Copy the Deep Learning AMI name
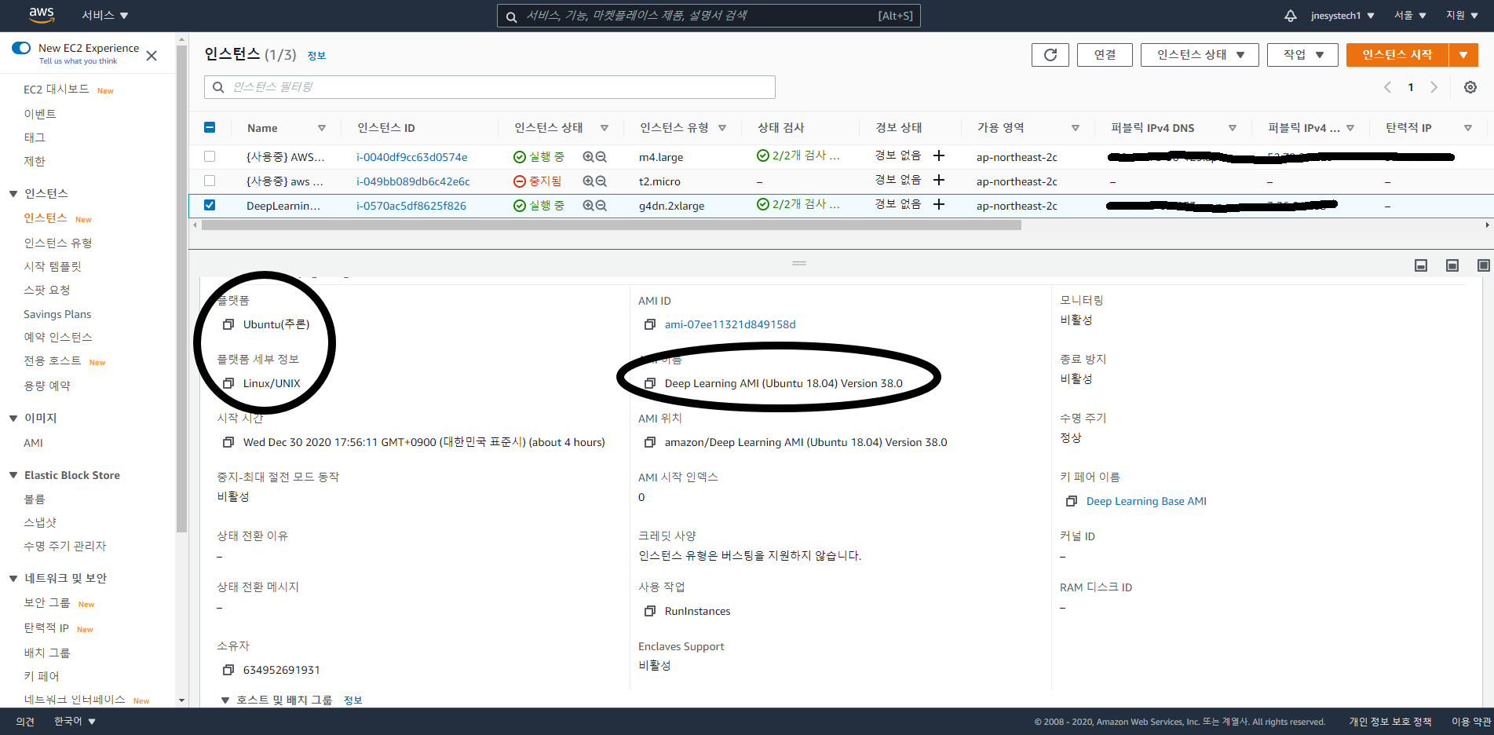1494x735 pixels. click(650, 383)
